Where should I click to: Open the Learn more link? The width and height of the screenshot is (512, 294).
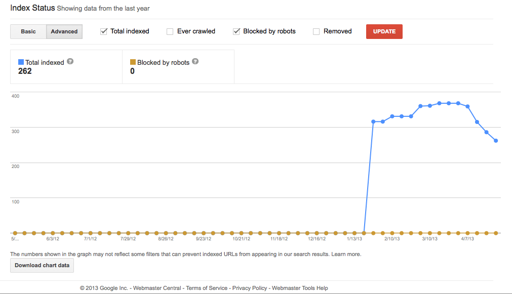346,254
